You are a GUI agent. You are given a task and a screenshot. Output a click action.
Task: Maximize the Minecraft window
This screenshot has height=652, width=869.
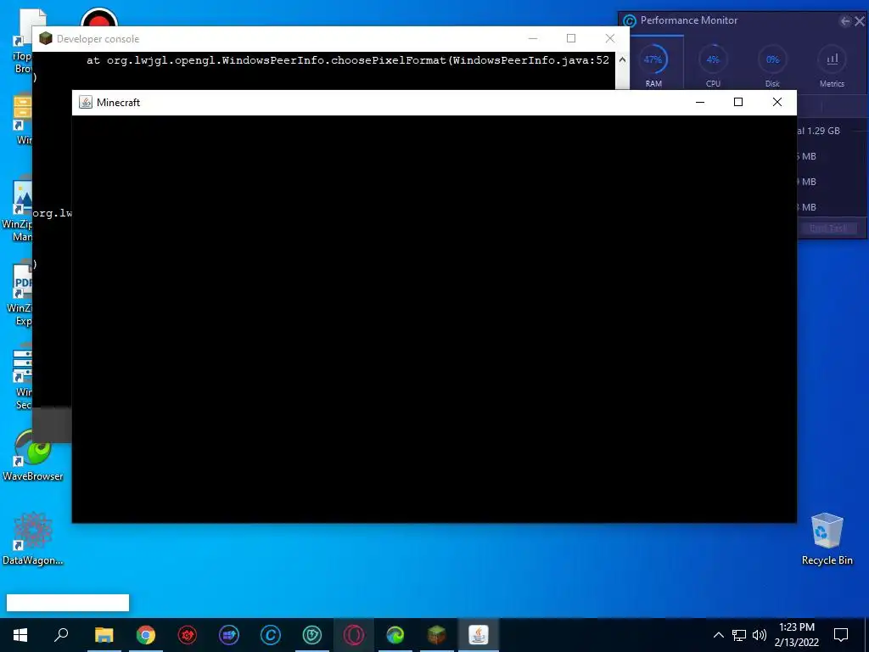738,102
